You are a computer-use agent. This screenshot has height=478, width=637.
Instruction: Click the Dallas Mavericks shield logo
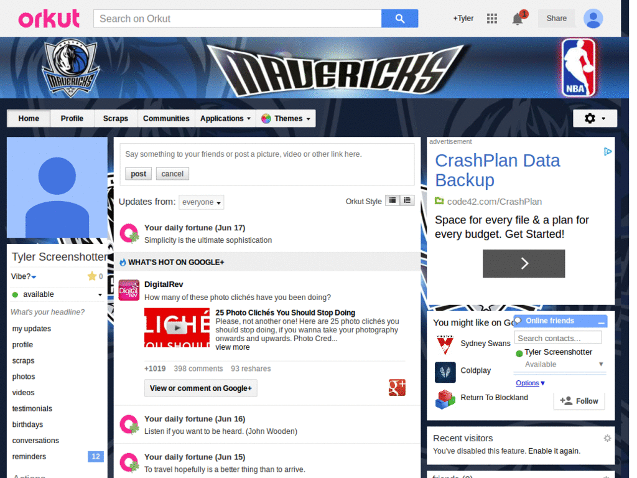coord(71,68)
